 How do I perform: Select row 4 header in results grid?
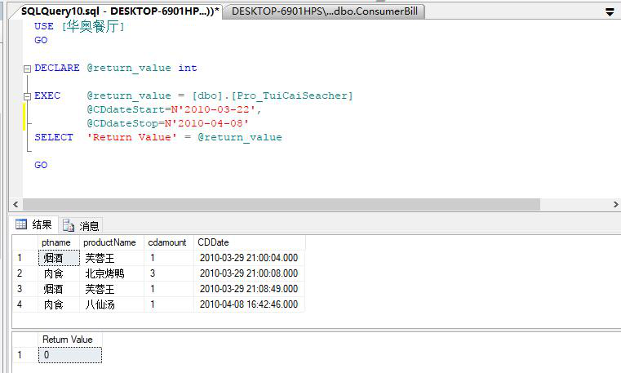25,304
